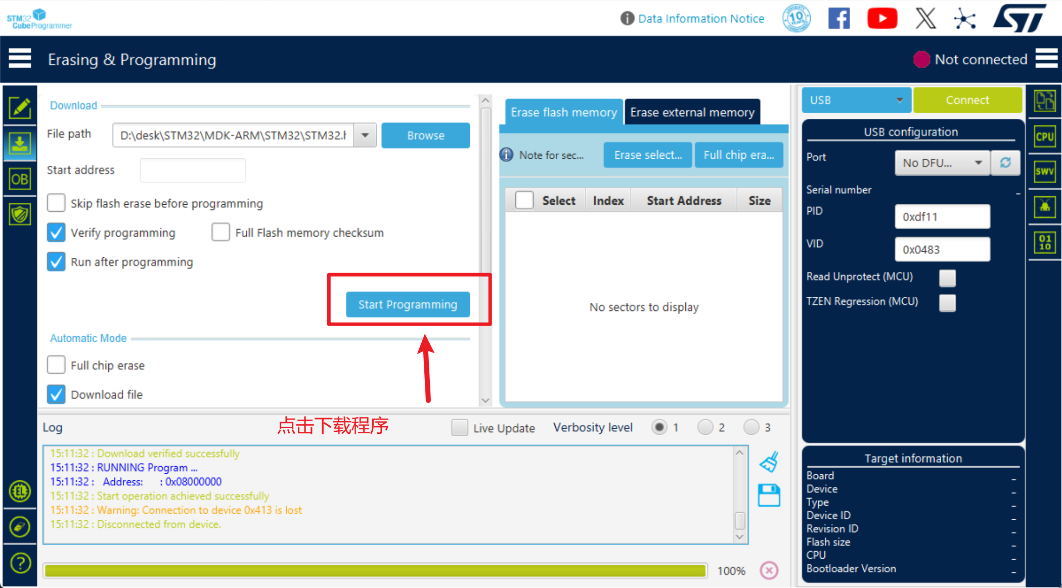Click the Start Programming button
The width and height of the screenshot is (1062, 588).
(x=408, y=304)
